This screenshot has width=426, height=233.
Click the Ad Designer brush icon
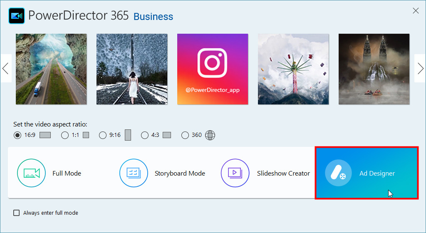(338, 173)
